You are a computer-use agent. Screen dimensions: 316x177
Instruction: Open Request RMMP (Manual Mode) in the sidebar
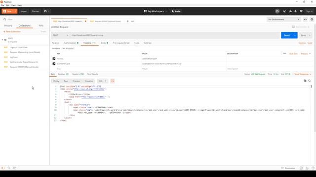(x=24, y=67)
